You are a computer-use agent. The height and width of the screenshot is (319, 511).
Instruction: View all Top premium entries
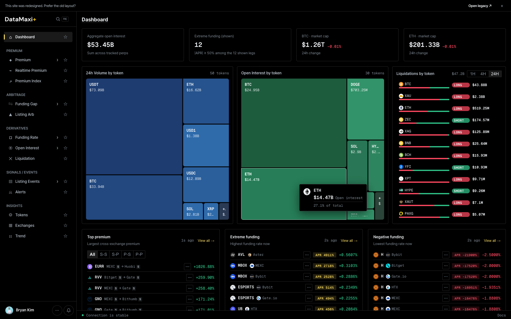(x=206, y=241)
